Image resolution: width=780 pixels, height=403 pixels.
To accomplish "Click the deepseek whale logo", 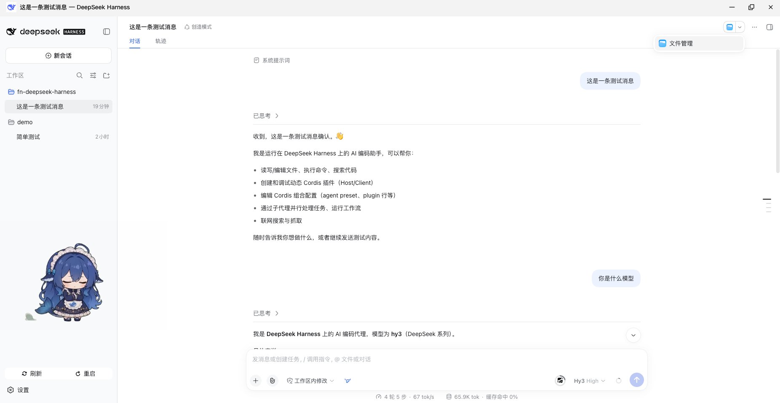I will (11, 32).
